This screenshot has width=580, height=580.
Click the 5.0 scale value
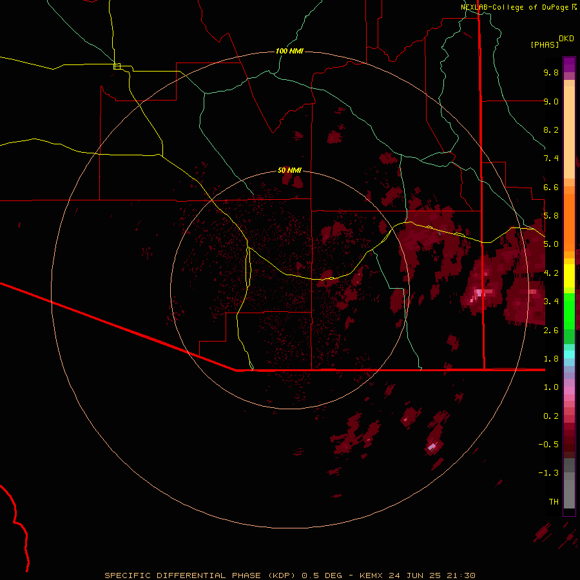[x=551, y=244]
